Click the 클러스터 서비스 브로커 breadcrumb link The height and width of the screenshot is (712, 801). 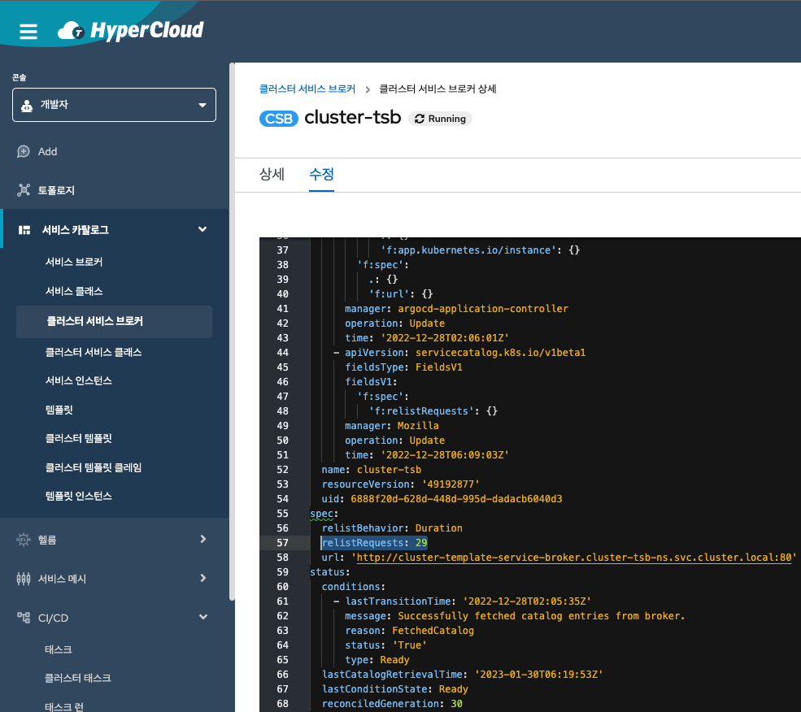[x=307, y=89]
